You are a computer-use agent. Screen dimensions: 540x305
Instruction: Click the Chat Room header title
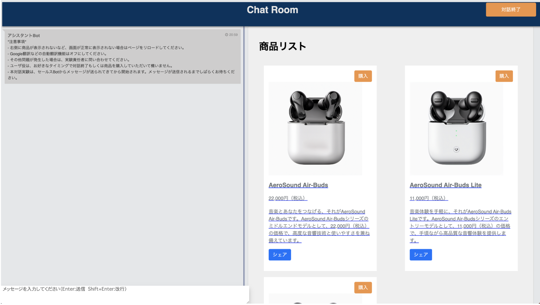tap(272, 10)
